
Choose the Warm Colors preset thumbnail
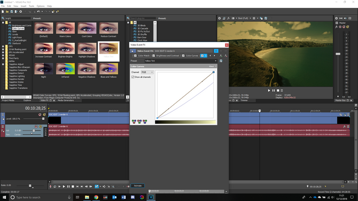click(x=65, y=28)
